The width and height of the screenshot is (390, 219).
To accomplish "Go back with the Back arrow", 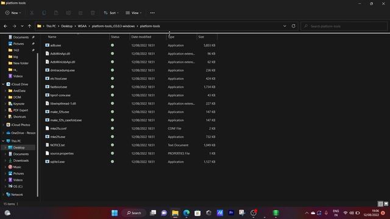I will (5, 26).
